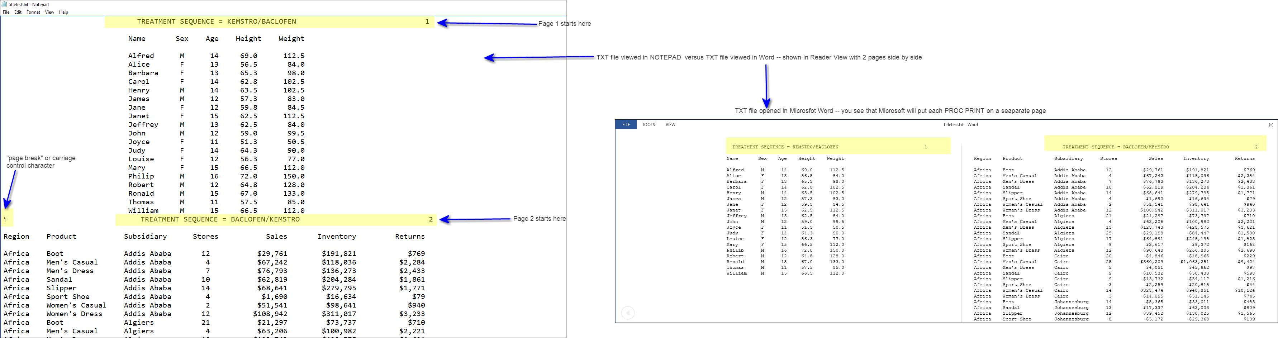Image resolution: width=1278 pixels, height=338 pixels.
Task: Open the Format menu in Notepad
Action: coord(33,13)
